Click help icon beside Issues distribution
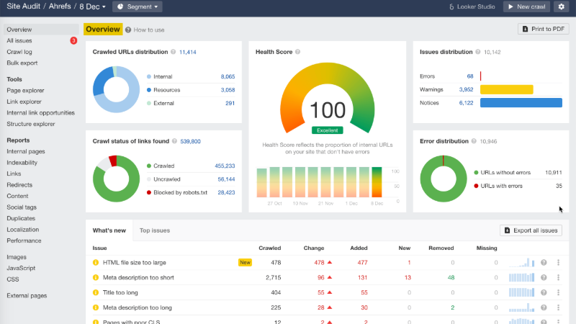The image size is (576, 324). pyautogui.click(x=478, y=53)
